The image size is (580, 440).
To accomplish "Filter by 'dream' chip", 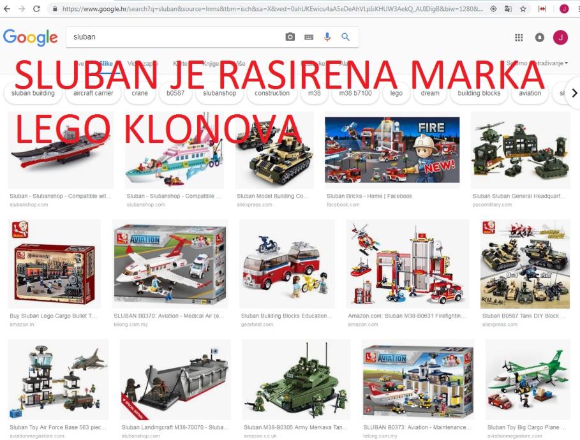I will point(430,93).
